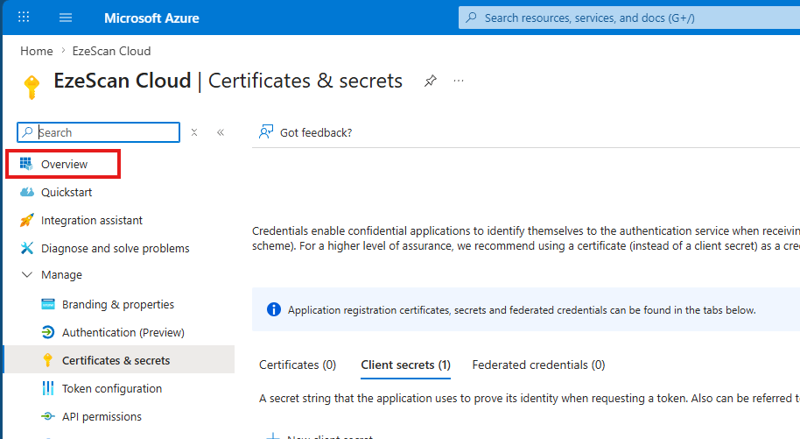Click the 'Credentials enable confidential applications' paragraph

coord(526,238)
